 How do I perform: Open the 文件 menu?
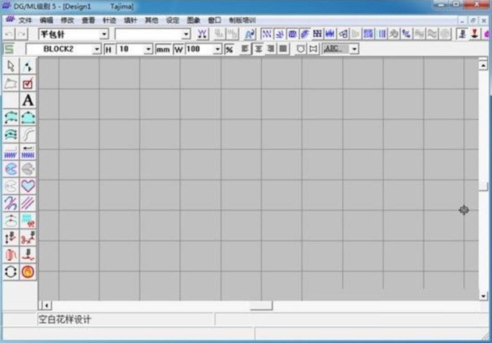(x=25, y=20)
